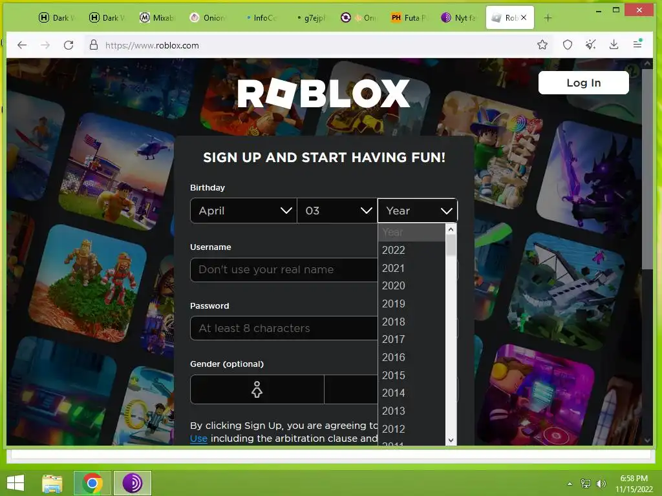Image resolution: width=662 pixels, height=496 pixels.
Task: Open the April month dropdown
Action: pos(244,211)
